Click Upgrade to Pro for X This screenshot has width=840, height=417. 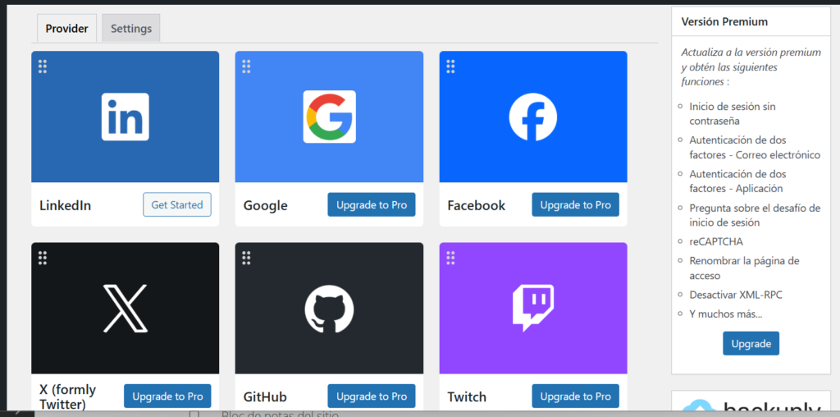(167, 396)
